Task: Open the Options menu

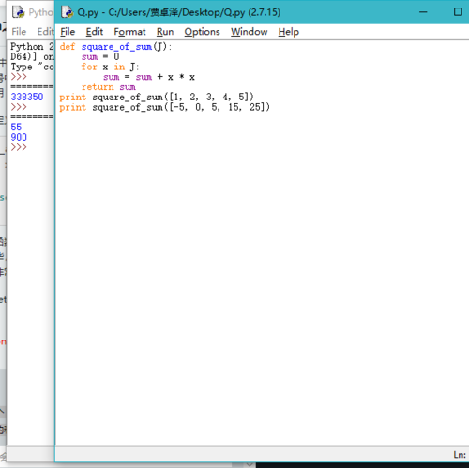Action: 202,32
